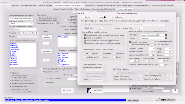
Task: Select AAPL_AdjClose in Targets list
Action: pos(63,37)
